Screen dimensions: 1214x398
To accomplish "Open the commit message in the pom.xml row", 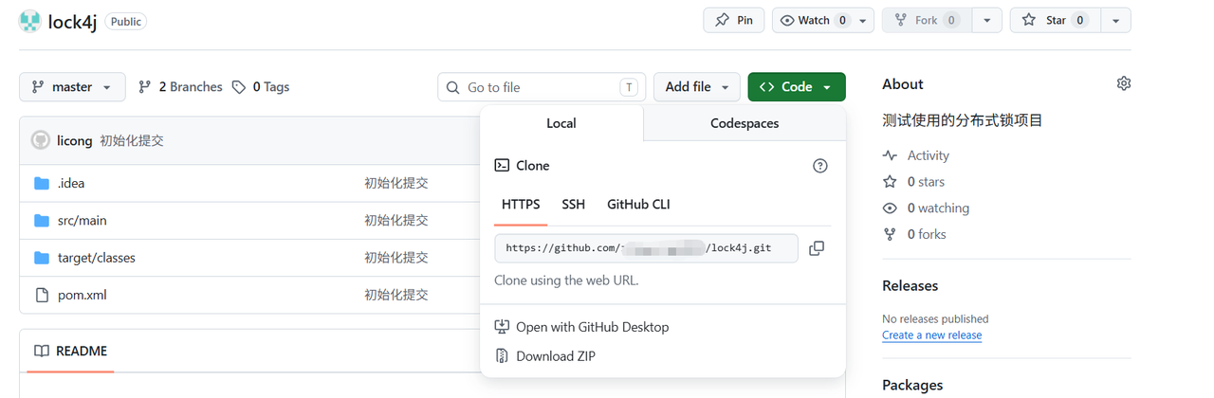I will 396,295.
